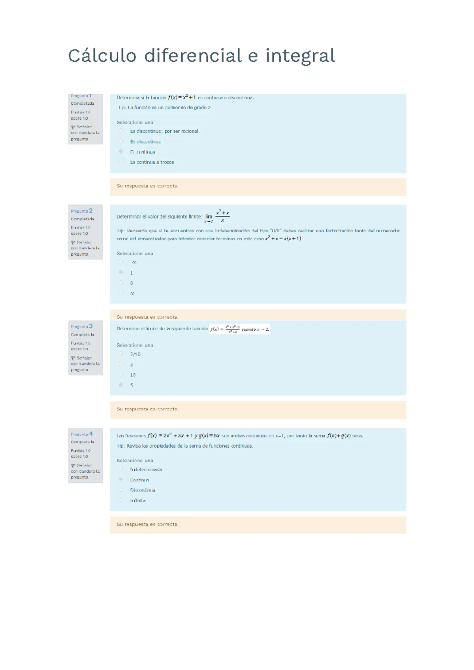Pick the 'Discontinua' radio in Pregunta 4
The width and height of the screenshot is (474, 670).
coord(121,490)
